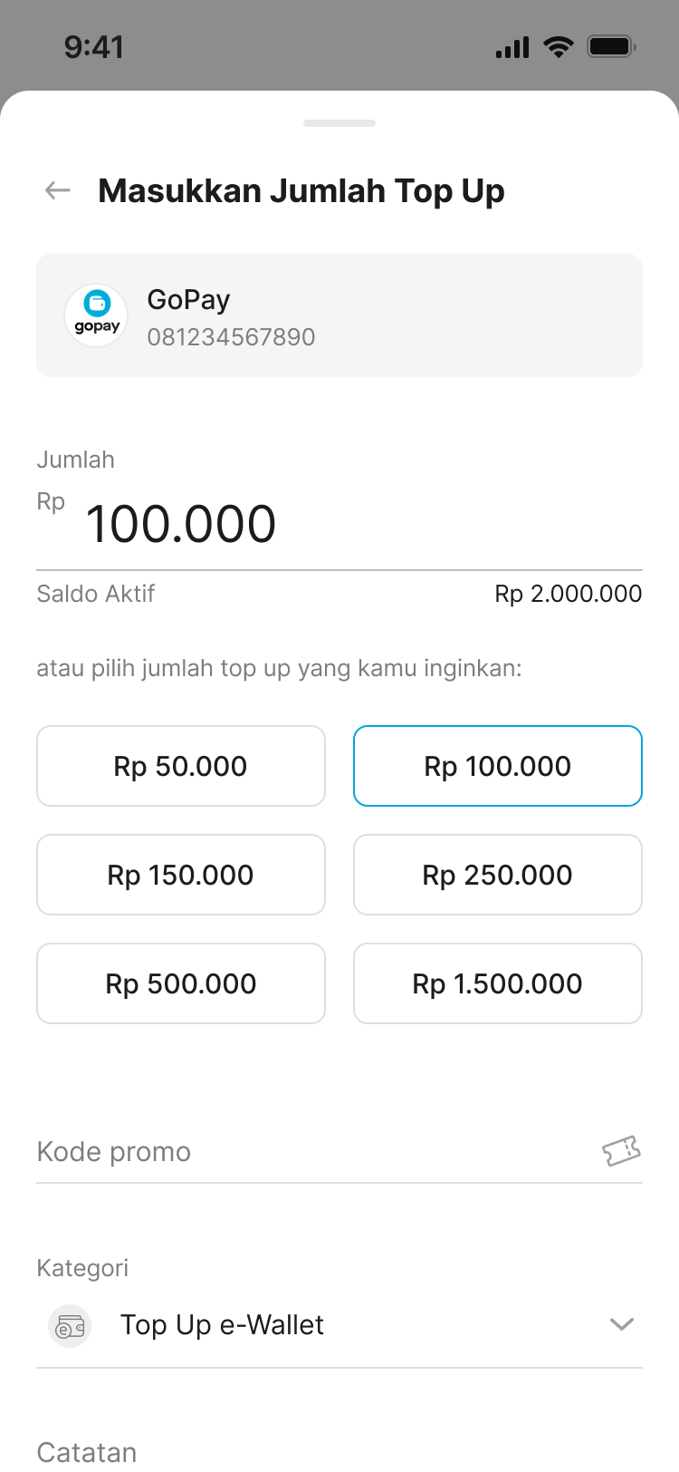Screen dimensions: 679x1472
Task: Tap the e-Wallet category icon
Action: (70, 1327)
